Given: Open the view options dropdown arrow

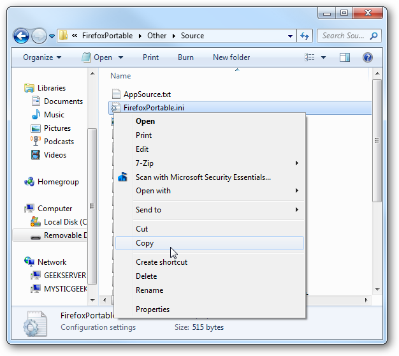Looking at the screenshot, I should [323, 57].
